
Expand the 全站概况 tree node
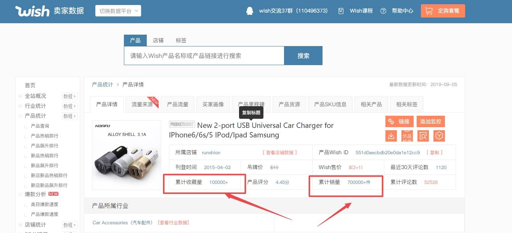[x=21, y=96]
